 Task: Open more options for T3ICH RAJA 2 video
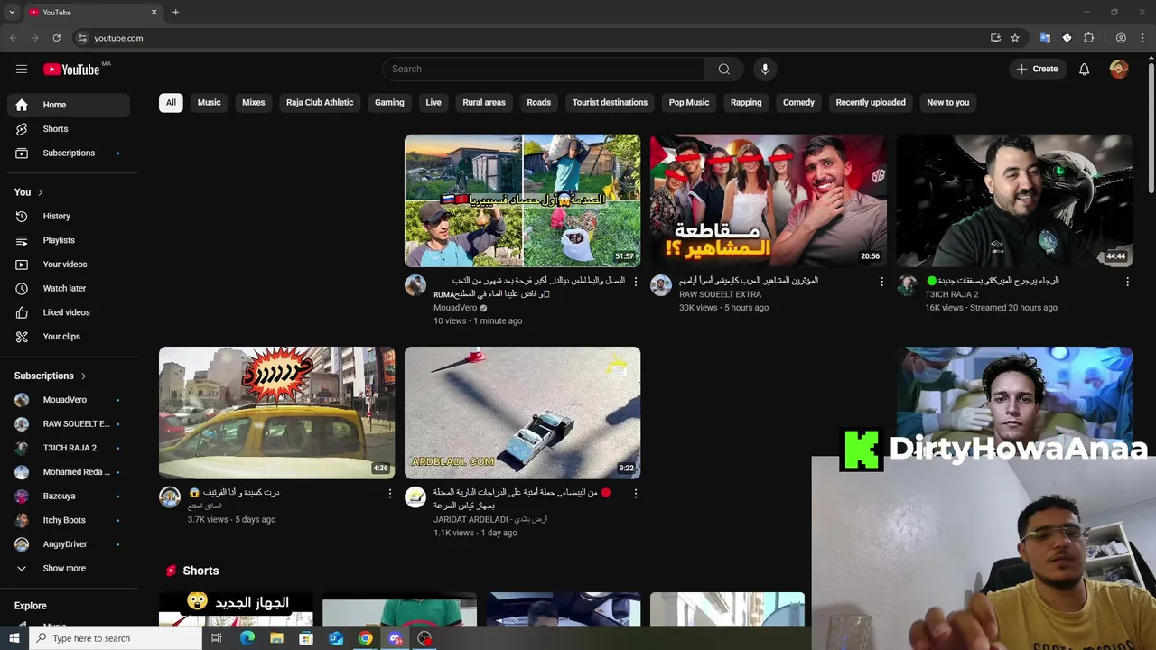coord(1127,282)
